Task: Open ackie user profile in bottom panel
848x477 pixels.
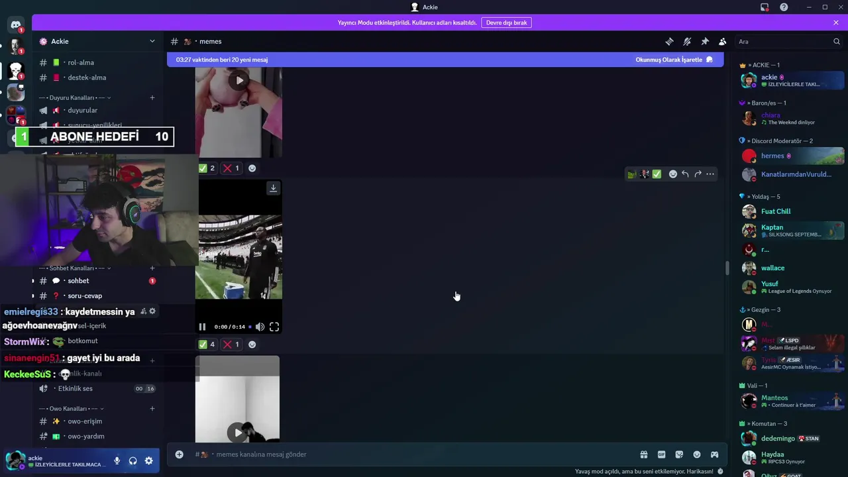Action: [56, 461]
